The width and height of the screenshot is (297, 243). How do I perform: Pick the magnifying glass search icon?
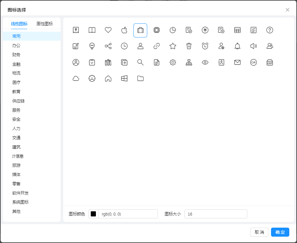coord(140,62)
